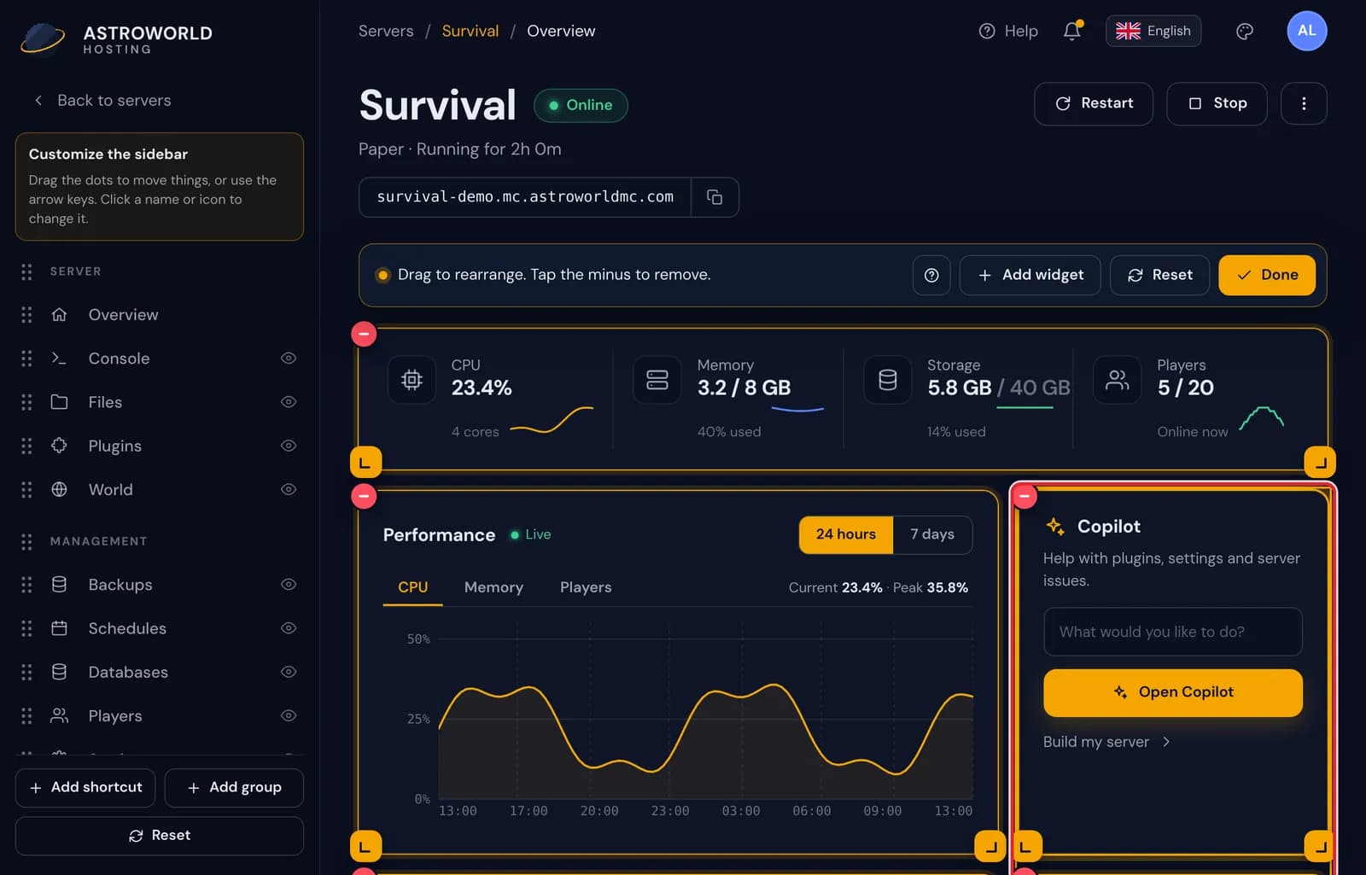Screen dimensions: 1366x875
Task: Copy the server address with the copy icon
Action: click(x=715, y=197)
